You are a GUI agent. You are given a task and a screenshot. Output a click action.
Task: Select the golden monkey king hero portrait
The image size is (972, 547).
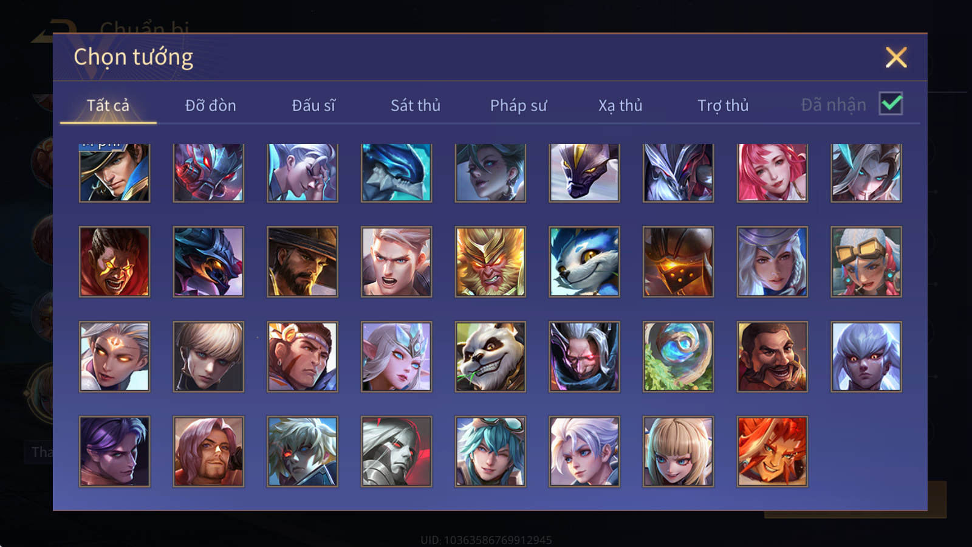click(x=490, y=262)
